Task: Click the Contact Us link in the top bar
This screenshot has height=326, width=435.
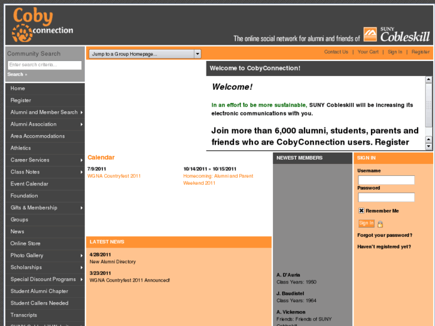Action: click(x=336, y=52)
